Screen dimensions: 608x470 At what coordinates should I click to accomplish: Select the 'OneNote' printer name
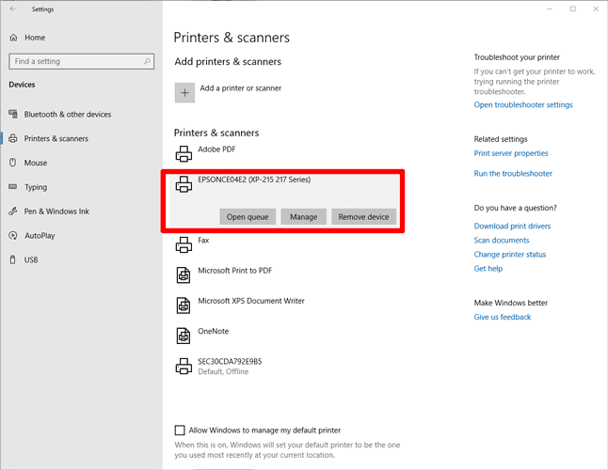[213, 331]
